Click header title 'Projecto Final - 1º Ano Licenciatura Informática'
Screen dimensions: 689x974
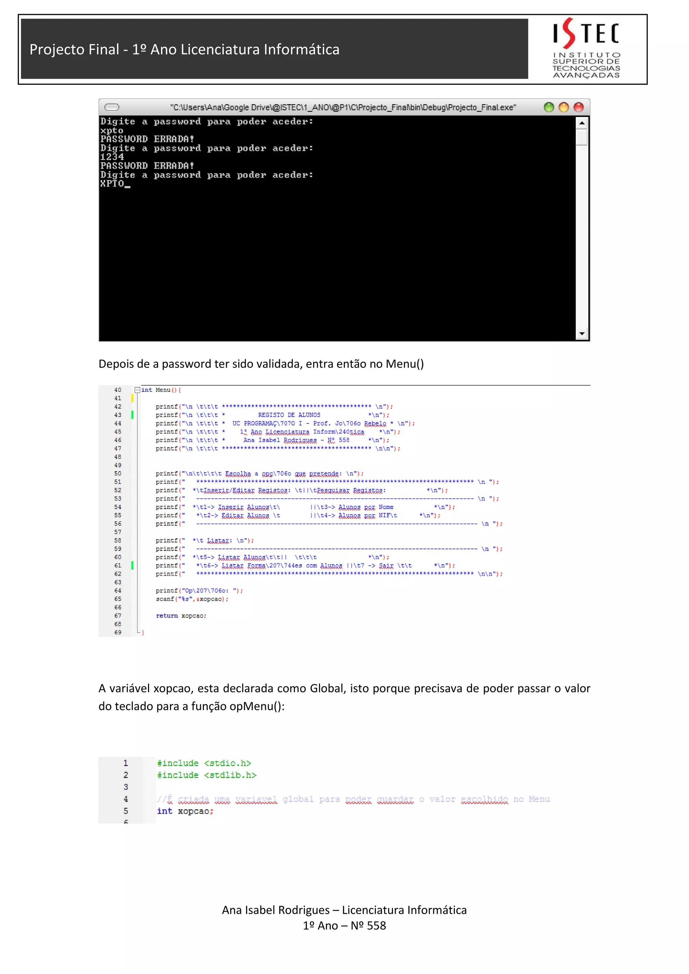click(185, 49)
